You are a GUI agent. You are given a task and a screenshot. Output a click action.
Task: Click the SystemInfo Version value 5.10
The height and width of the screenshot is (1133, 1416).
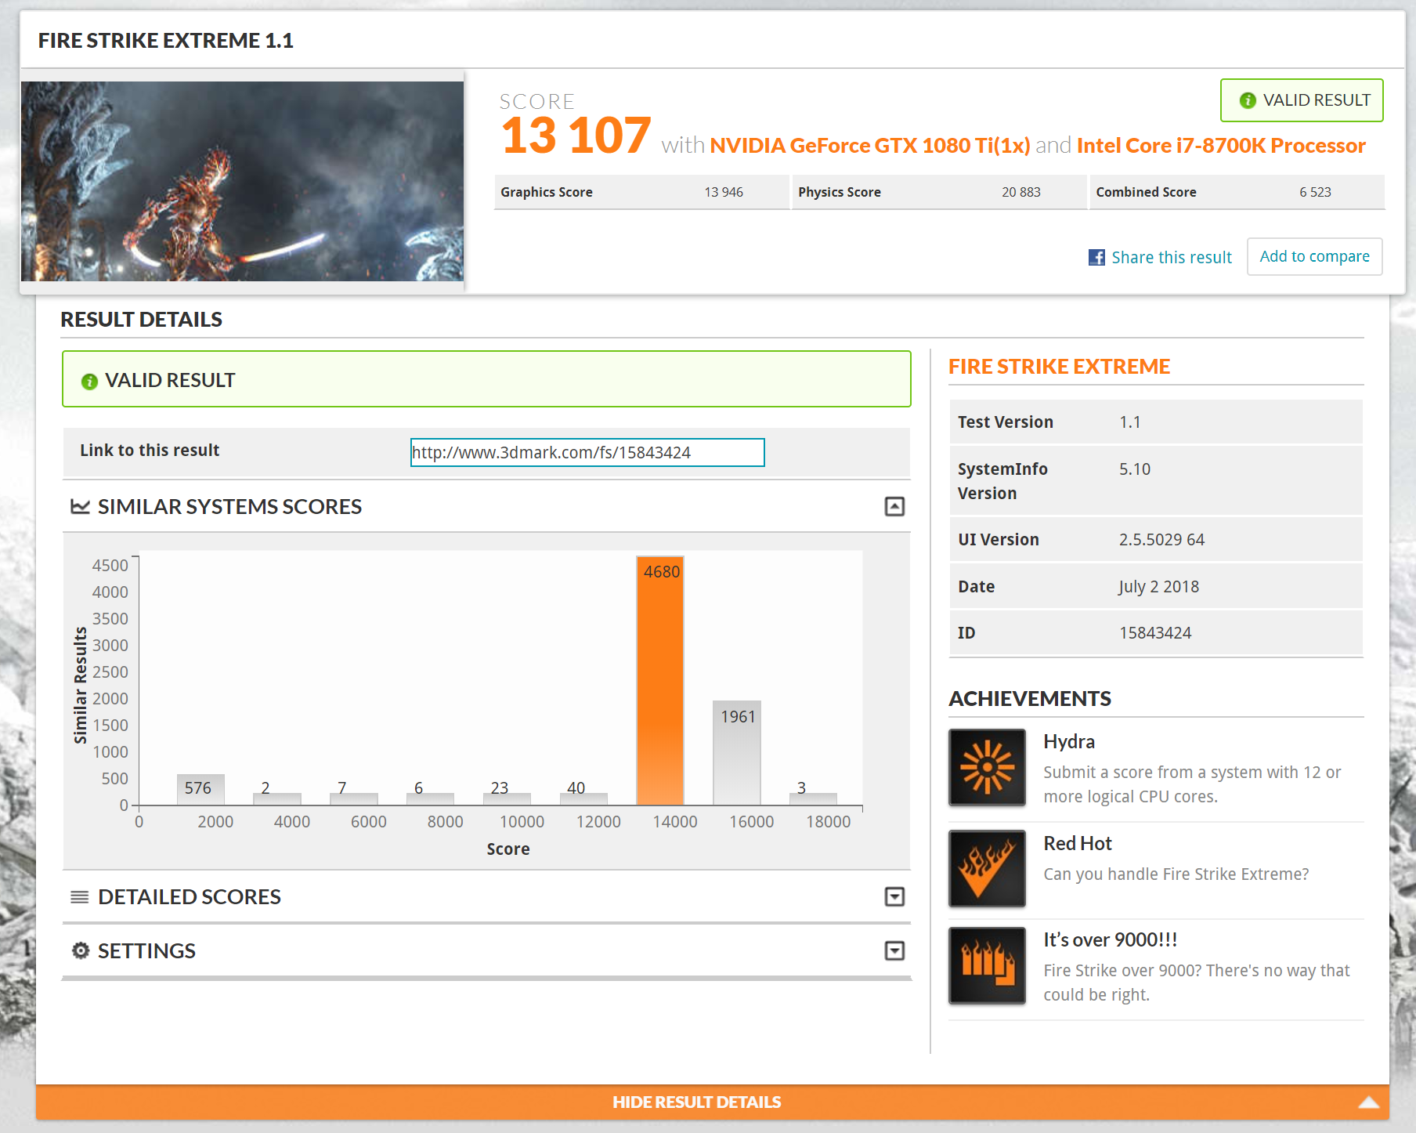[x=1135, y=469]
